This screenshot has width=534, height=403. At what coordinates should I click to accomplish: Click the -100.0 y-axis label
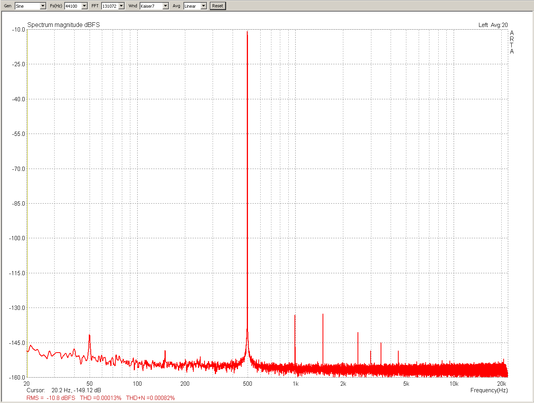pyautogui.click(x=17, y=238)
